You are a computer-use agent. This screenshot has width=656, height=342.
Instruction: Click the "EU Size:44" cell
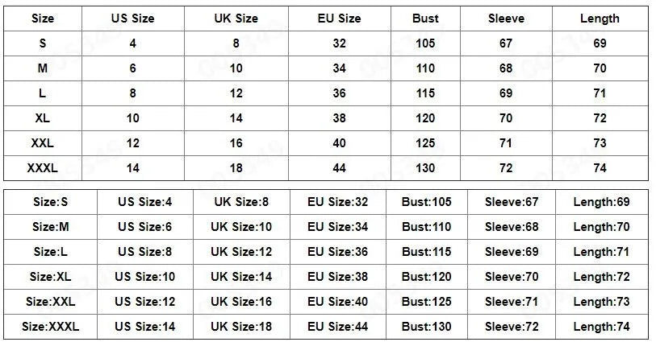[337, 327]
